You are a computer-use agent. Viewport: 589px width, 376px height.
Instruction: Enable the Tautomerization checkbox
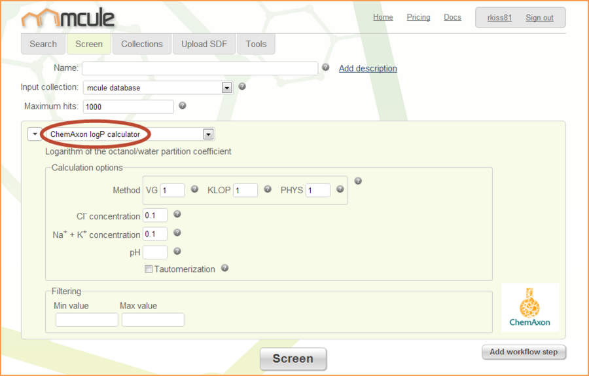(149, 269)
